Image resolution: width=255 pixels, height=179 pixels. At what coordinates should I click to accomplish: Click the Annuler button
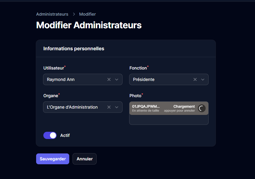point(85,159)
